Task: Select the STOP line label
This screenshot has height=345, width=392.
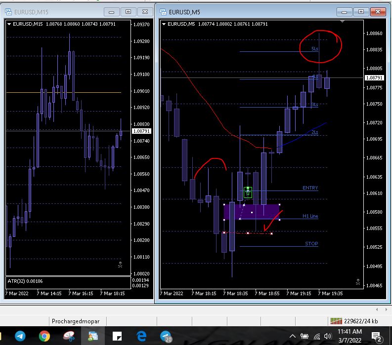Action: [311, 244]
